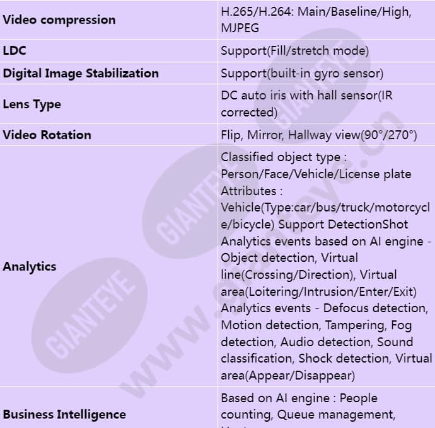Select the People counting, Queue management text
This screenshot has width=435, height=428.
point(308,407)
